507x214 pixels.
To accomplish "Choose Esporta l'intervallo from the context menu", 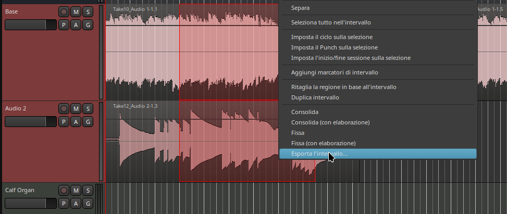I will click(x=319, y=154).
